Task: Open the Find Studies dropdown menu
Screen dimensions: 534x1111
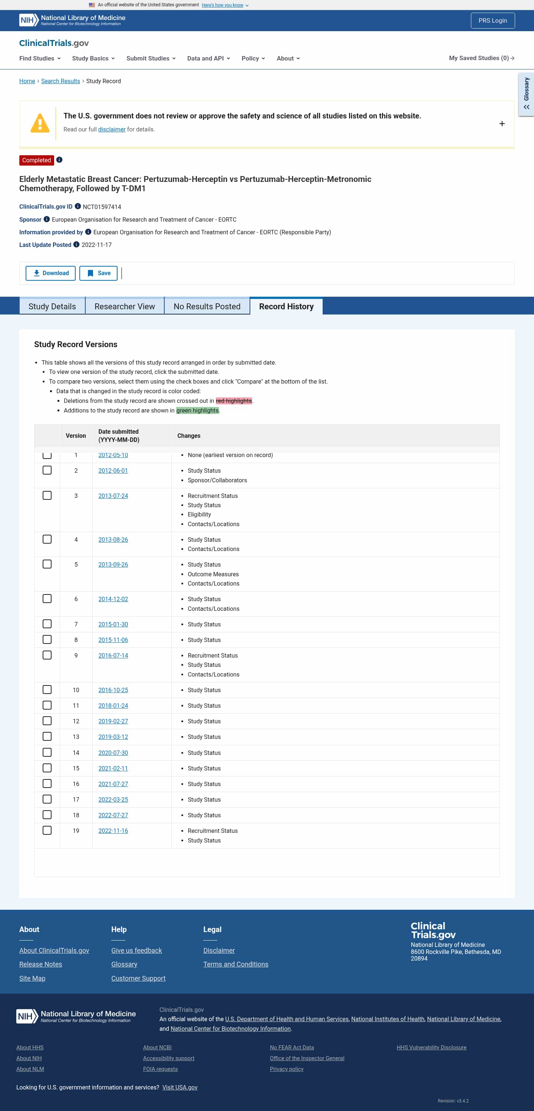Action: click(x=40, y=58)
